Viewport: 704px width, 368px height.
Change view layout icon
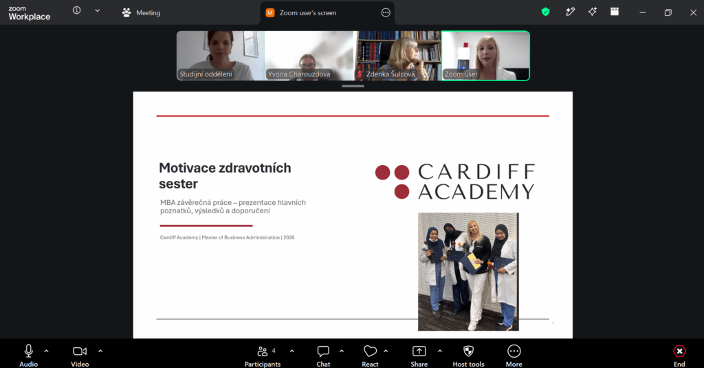[x=615, y=12]
